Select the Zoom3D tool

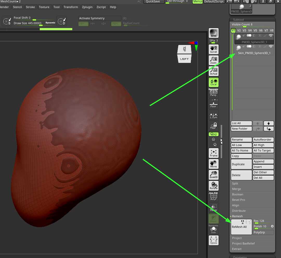213,175
